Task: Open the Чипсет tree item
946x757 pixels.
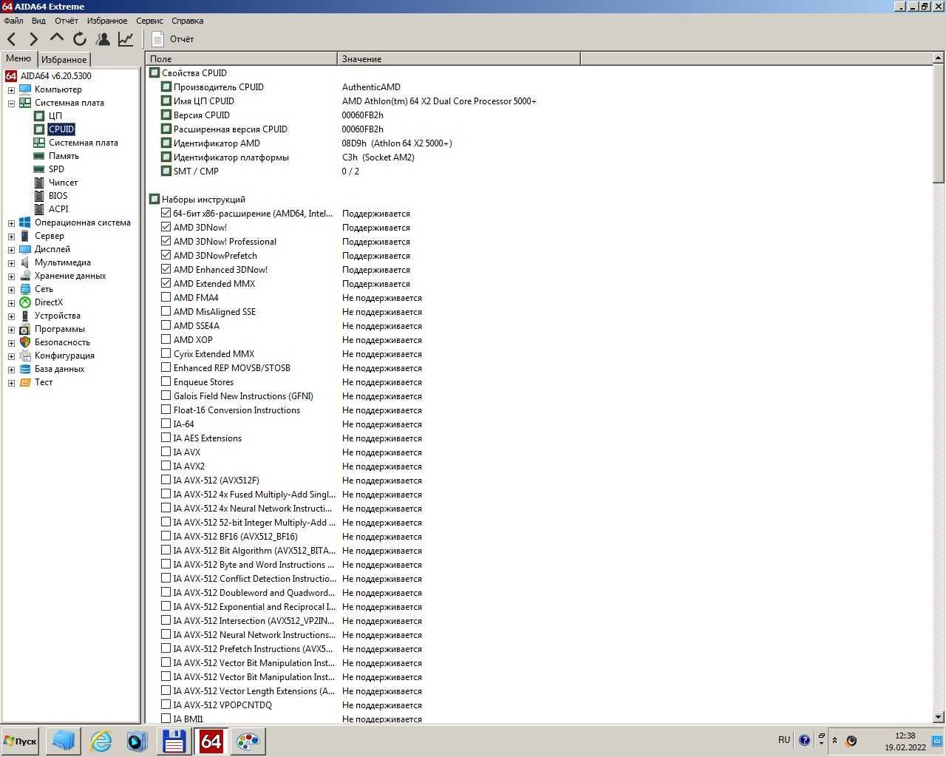Action: point(63,183)
